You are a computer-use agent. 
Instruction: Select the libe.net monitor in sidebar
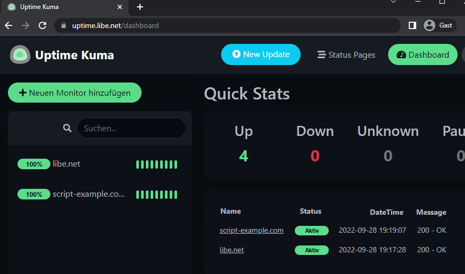pos(67,164)
